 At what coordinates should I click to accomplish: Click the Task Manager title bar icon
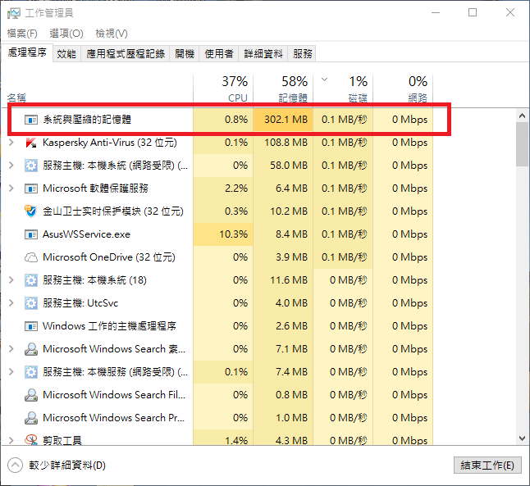(14, 13)
